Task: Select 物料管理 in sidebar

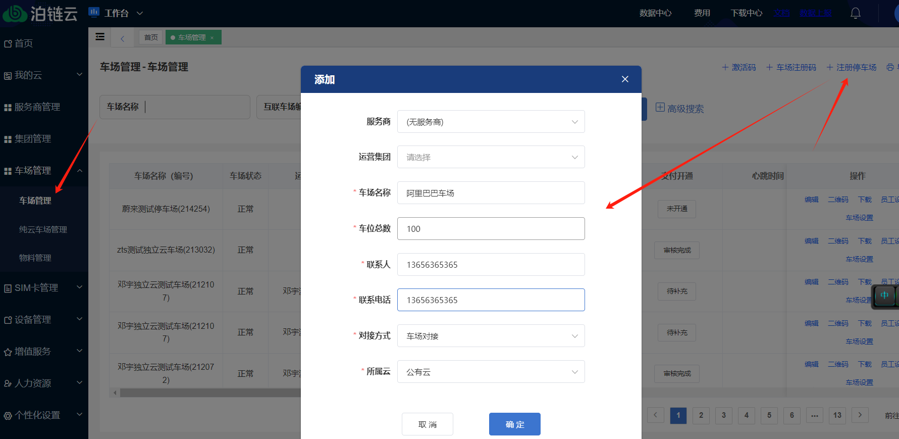Action: [x=35, y=258]
